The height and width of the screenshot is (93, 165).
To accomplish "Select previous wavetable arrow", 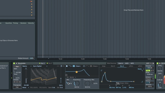I will [x=57, y=66].
